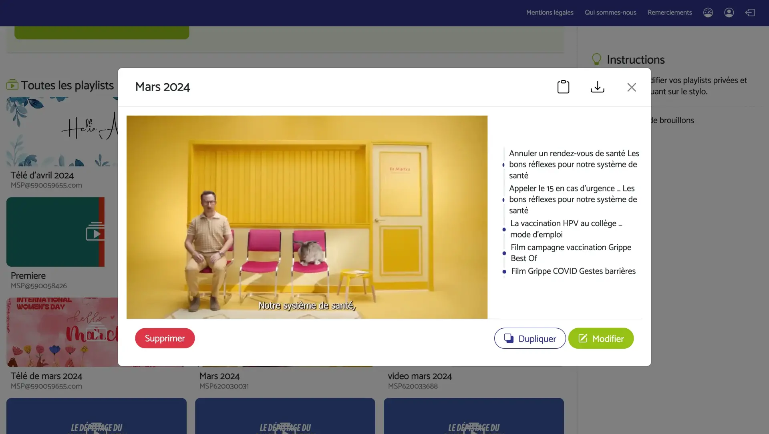Click the Instructions lightbulb icon

point(596,59)
